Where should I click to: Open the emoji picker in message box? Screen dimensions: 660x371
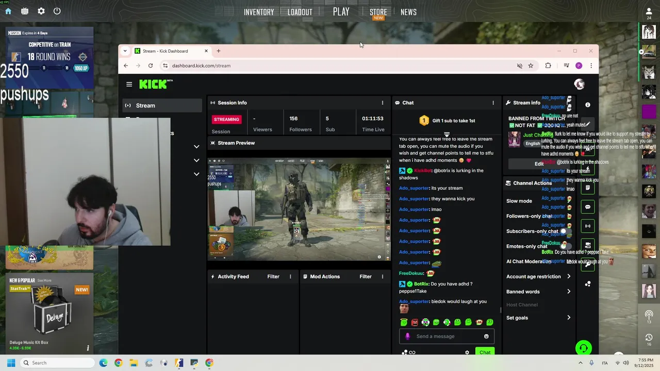[x=486, y=336]
